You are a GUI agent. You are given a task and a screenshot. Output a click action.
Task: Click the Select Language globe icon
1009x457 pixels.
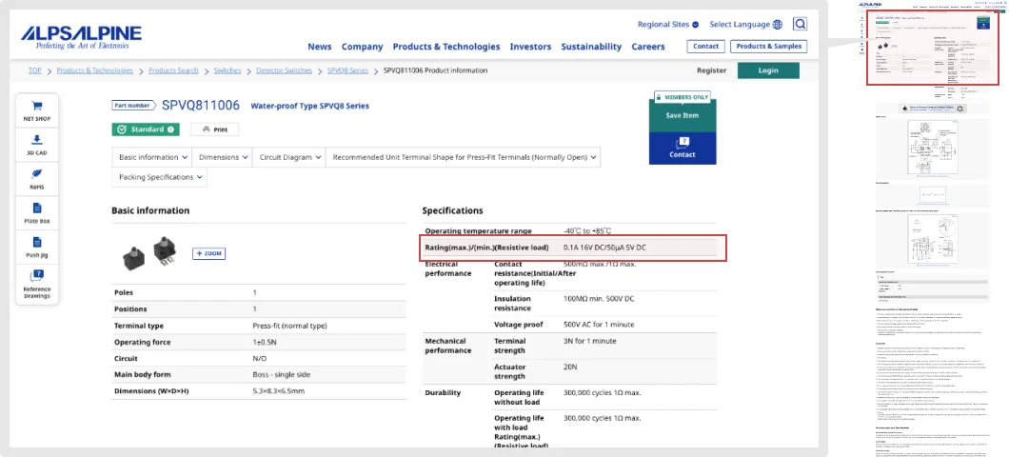pos(778,25)
